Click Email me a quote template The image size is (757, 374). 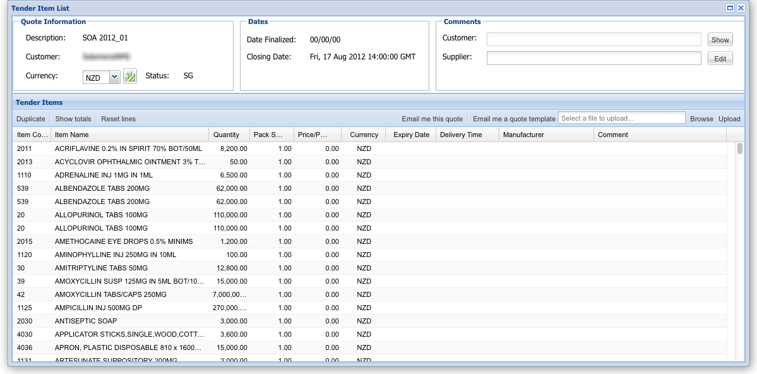tap(514, 119)
